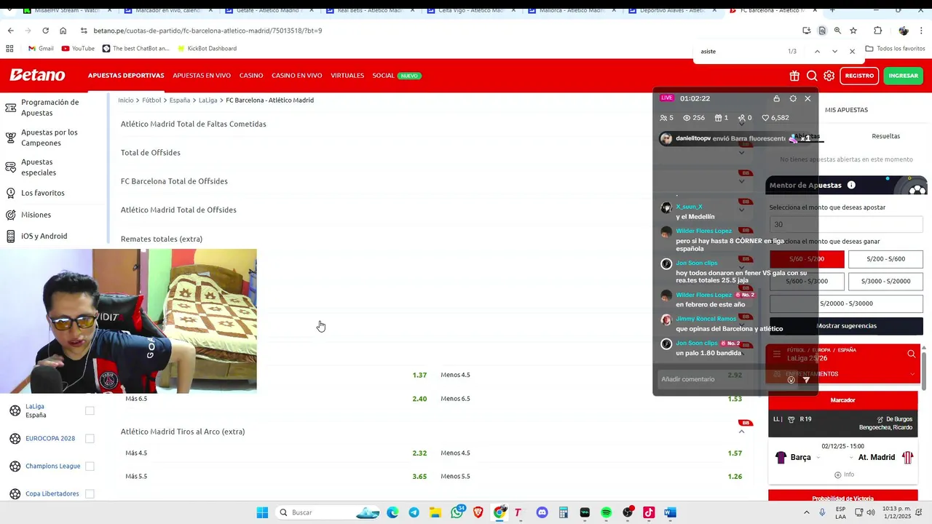
Task: Open SOCIAL section marked NUEVO
Action: tap(396, 76)
